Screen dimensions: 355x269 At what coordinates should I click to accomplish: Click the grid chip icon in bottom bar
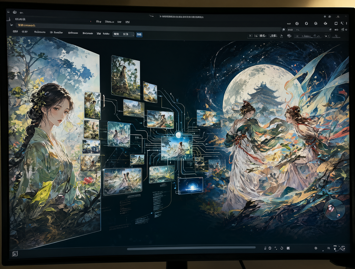click(x=288, y=248)
